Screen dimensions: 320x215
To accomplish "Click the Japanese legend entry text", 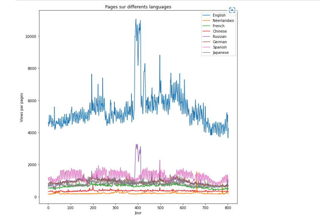I will coord(220,53).
